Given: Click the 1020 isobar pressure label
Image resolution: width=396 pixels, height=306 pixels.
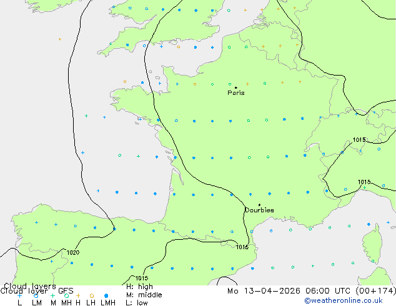Looking at the screenshot, I should point(73,252).
